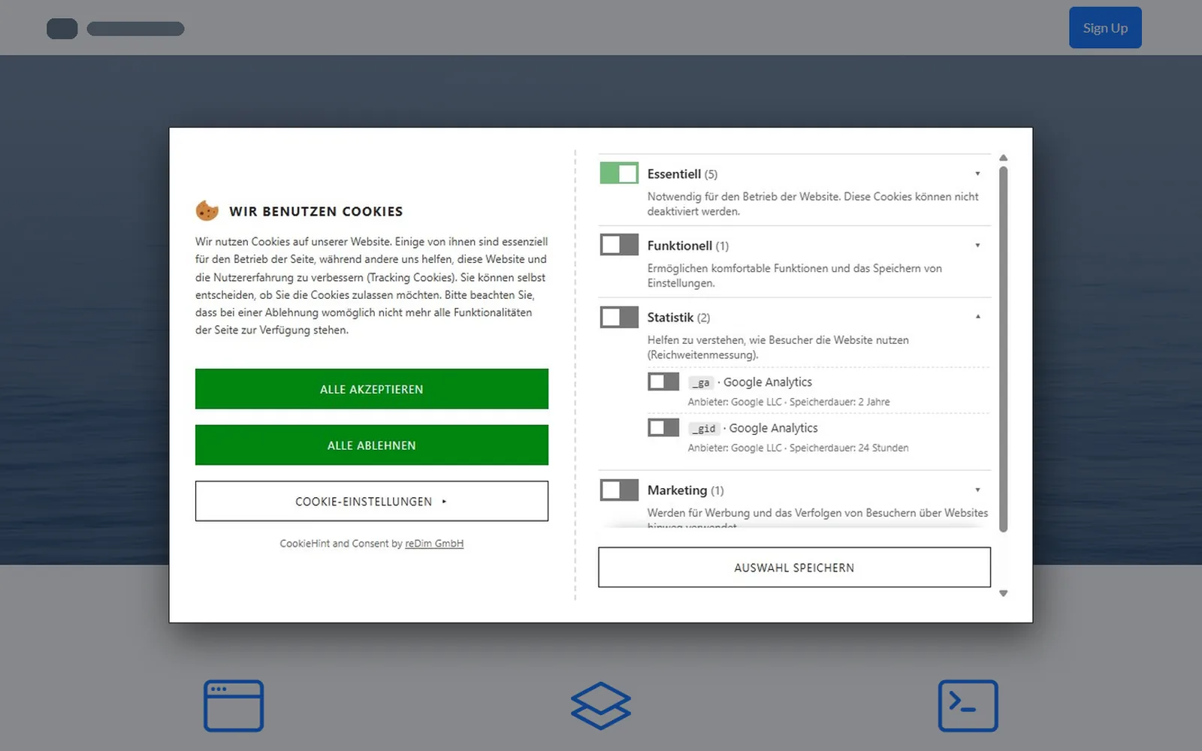This screenshot has height=751, width=1202.
Task: Click the _ga cookie name tag
Action: tap(701, 383)
